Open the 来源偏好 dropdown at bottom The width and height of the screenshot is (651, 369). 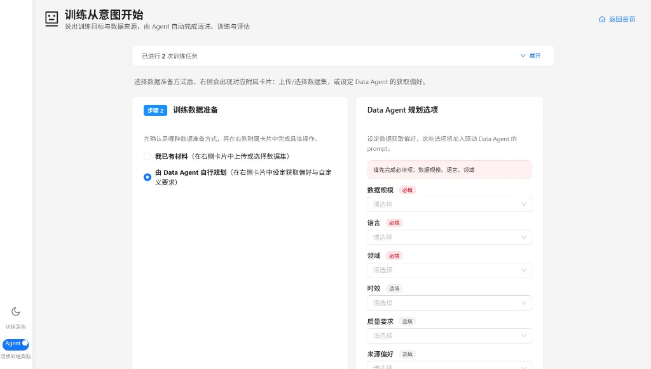449,365
